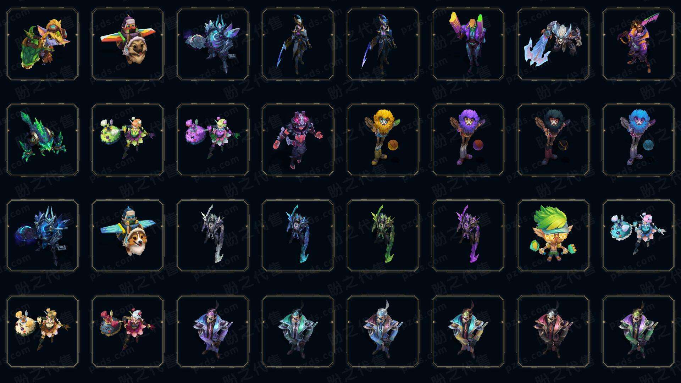Click the yellow-maned basketball player skin
The image size is (681, 383).
[x=383, y=140]
